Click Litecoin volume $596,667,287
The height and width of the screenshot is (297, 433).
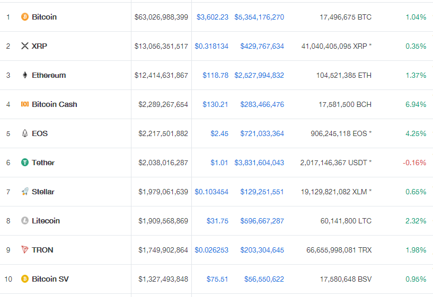(x=262, y=221)
